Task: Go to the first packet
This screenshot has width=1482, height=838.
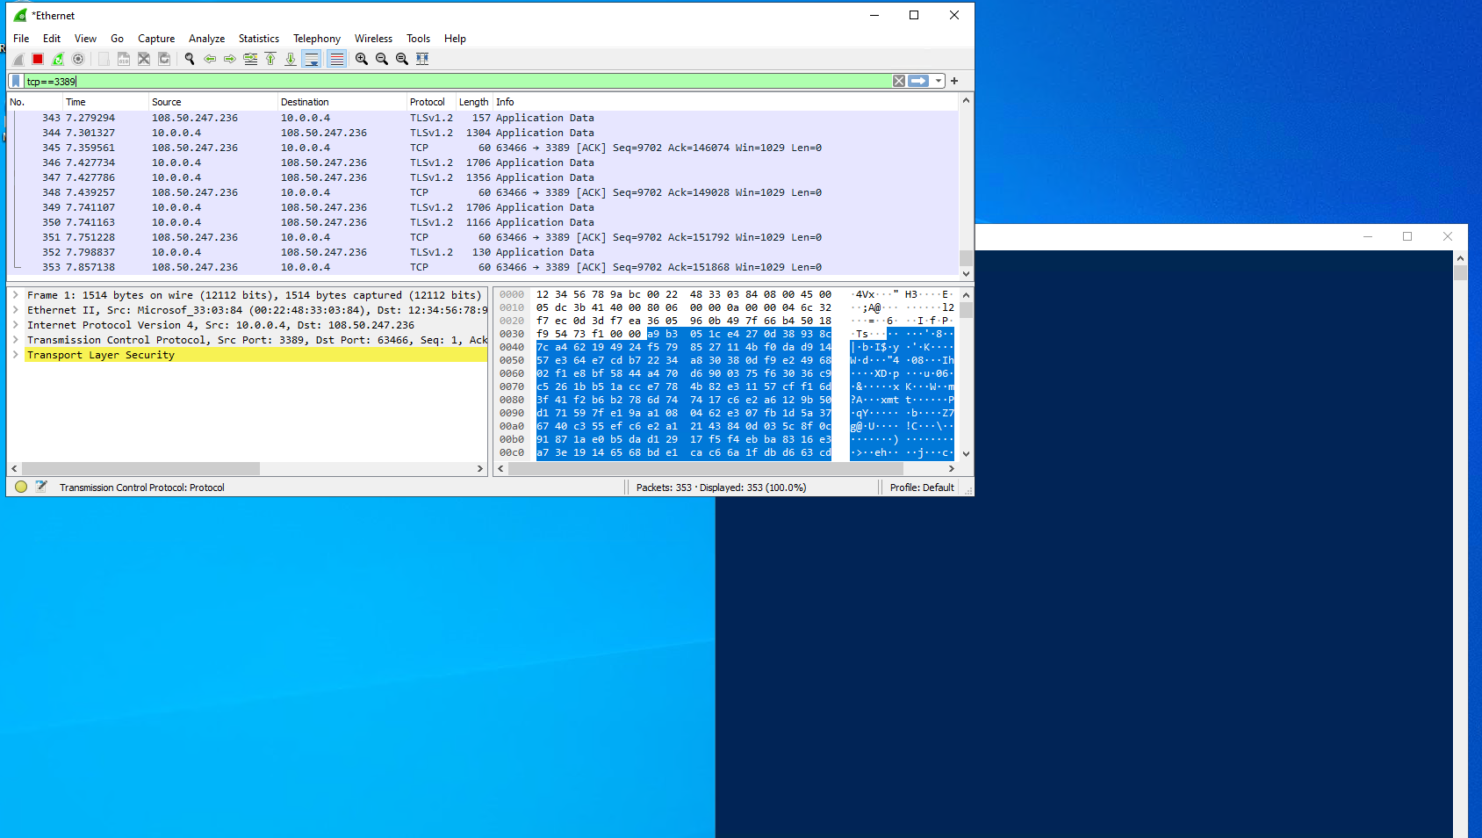Action: tap(270, 58)
